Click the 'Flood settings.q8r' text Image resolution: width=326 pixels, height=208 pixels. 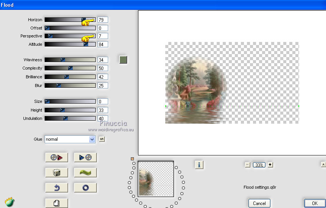pyautogui.click(x=260, y=187)
